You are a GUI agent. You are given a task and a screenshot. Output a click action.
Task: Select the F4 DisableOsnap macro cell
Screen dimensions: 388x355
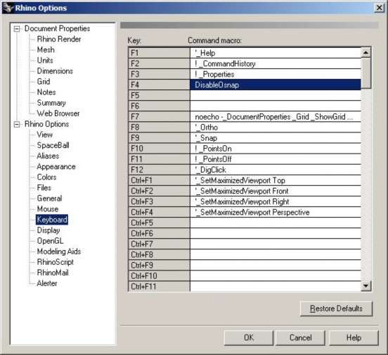[276, 85]
